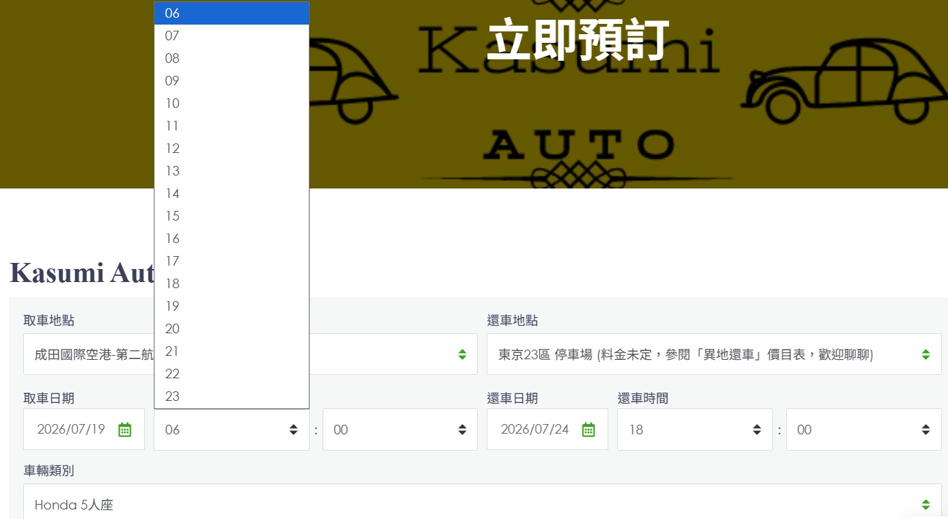Click the 還車地點 label
948x519 pixels.
(x=512, y=321)
